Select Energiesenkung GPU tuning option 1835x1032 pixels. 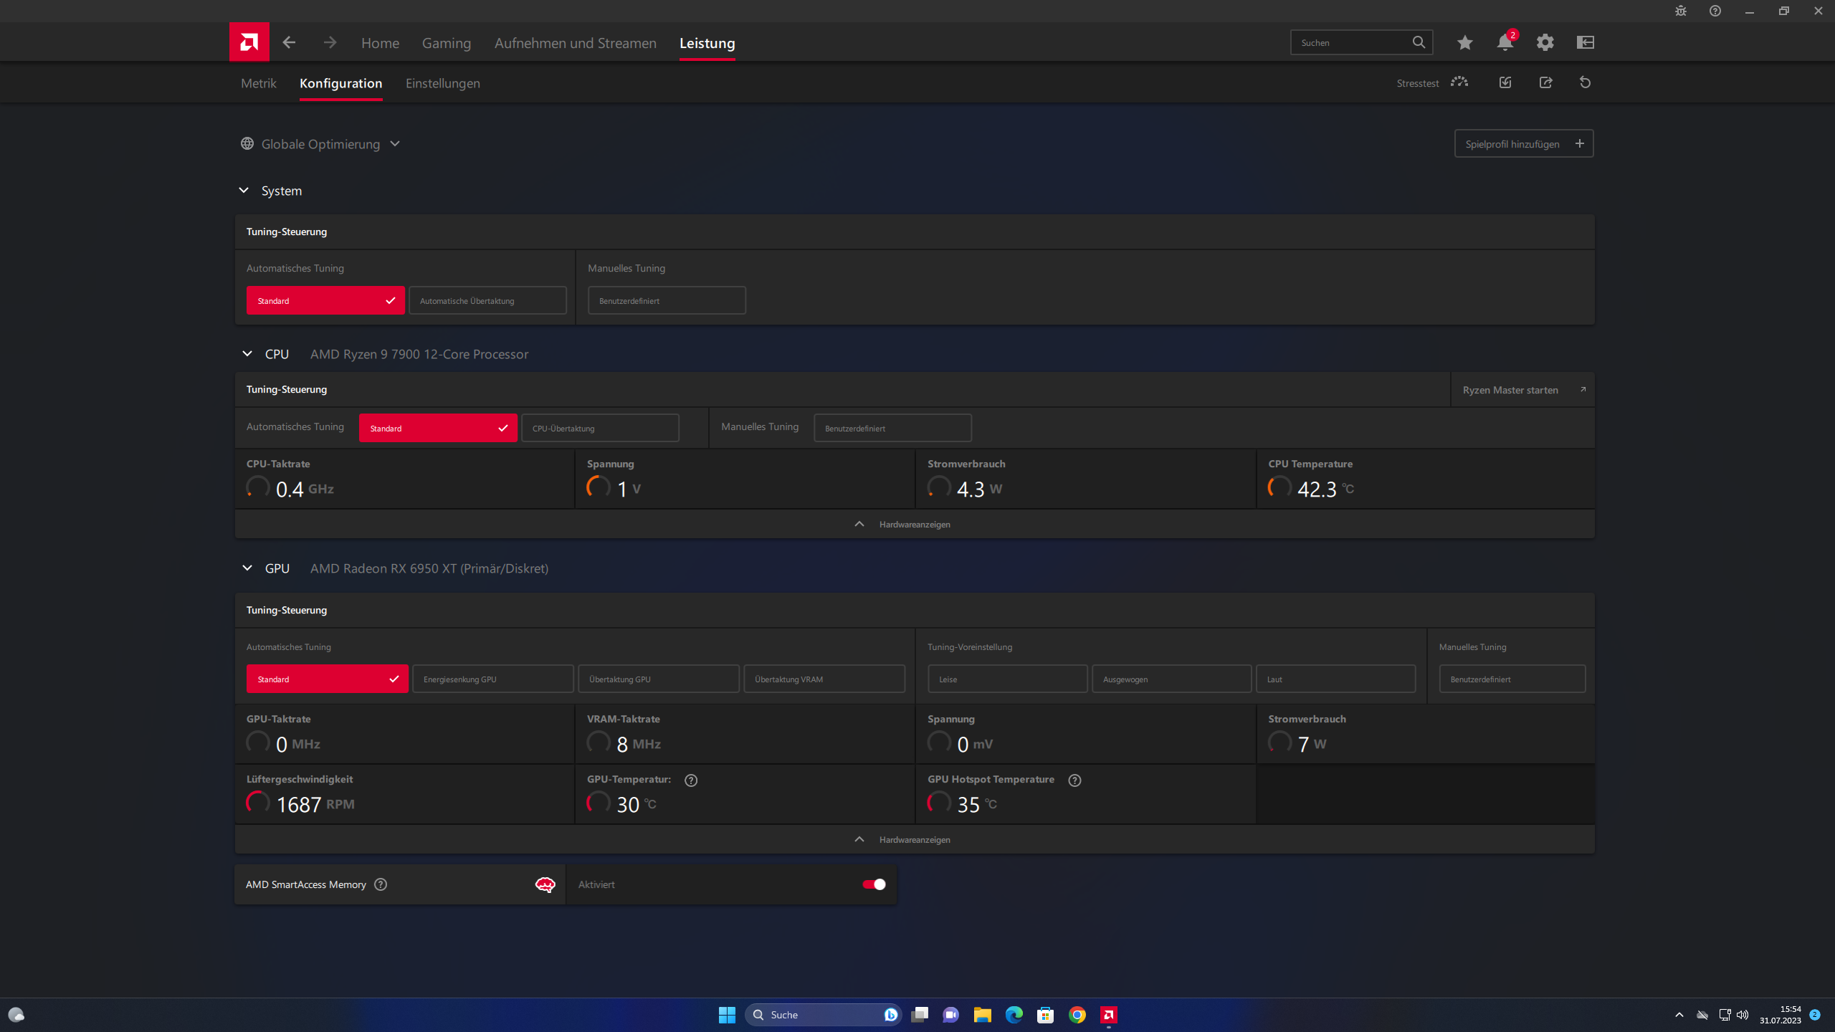[492, 679]
